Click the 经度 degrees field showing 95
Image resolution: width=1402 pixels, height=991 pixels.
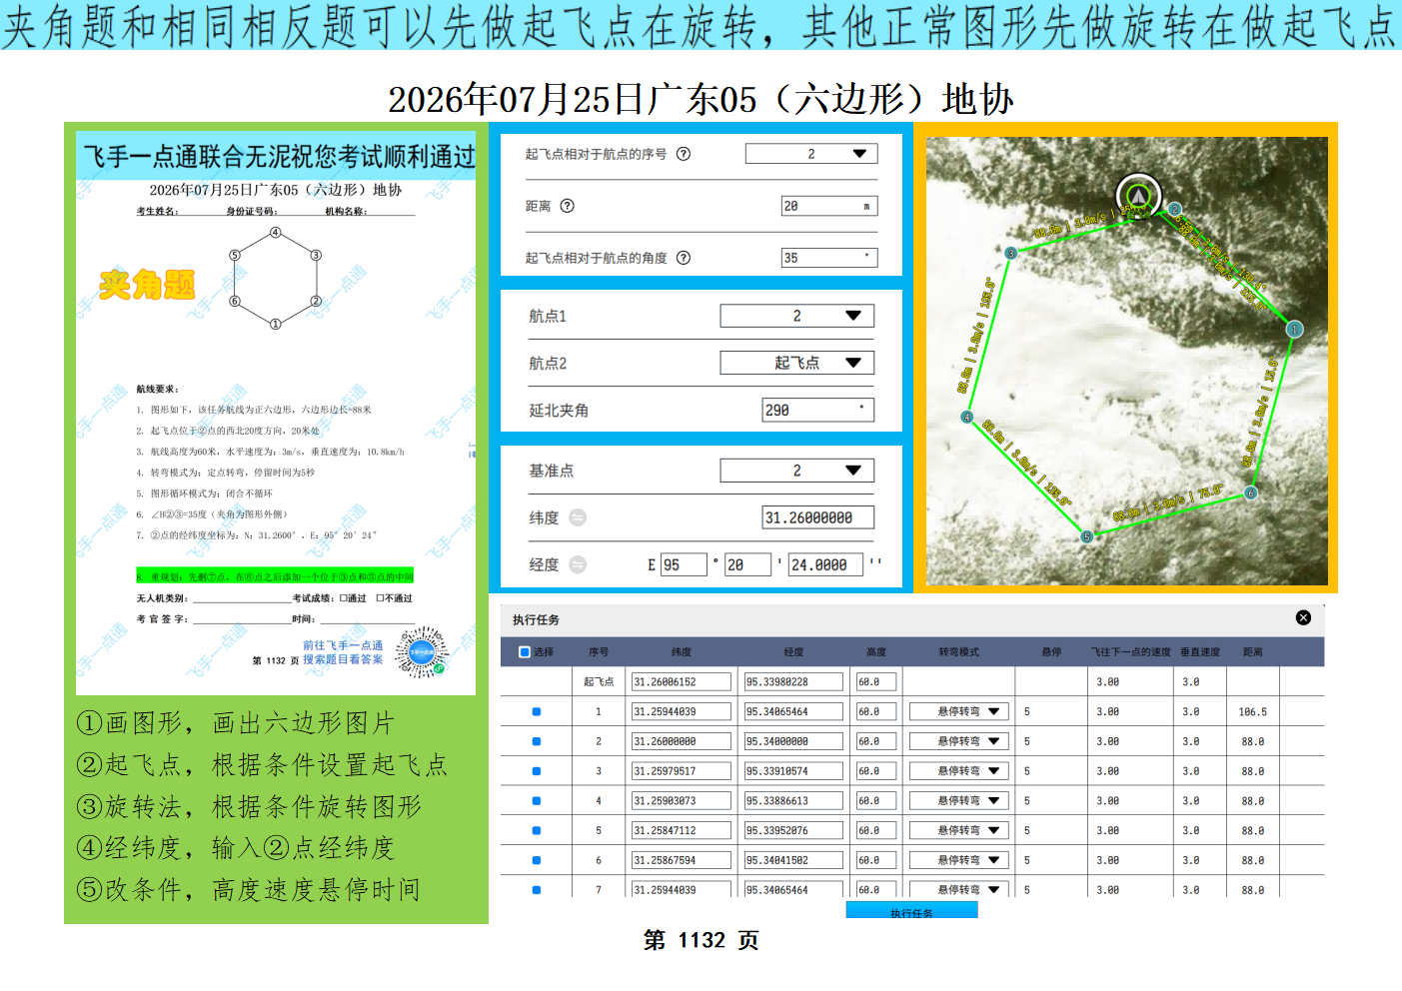click(x=684, y=564)
